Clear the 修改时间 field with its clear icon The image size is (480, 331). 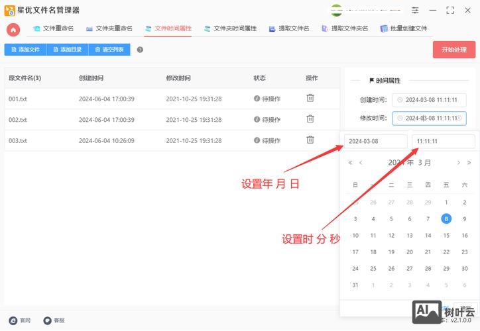click(459, 118)
